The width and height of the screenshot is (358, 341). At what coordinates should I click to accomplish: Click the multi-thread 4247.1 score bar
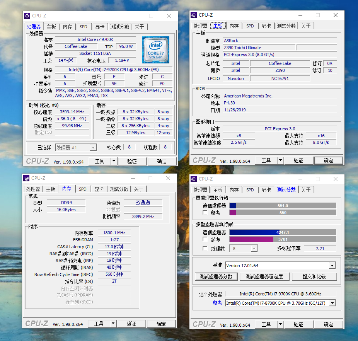283,232
